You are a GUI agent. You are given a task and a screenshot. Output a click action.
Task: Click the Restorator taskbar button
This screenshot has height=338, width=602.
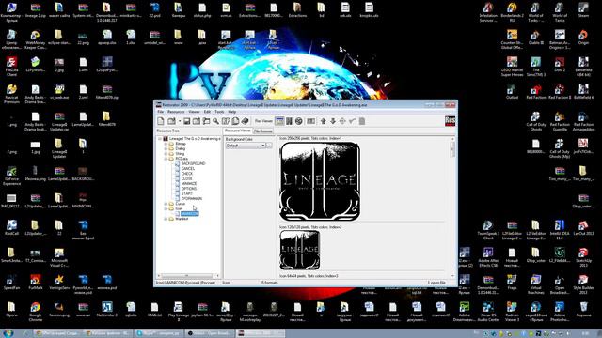261,333
